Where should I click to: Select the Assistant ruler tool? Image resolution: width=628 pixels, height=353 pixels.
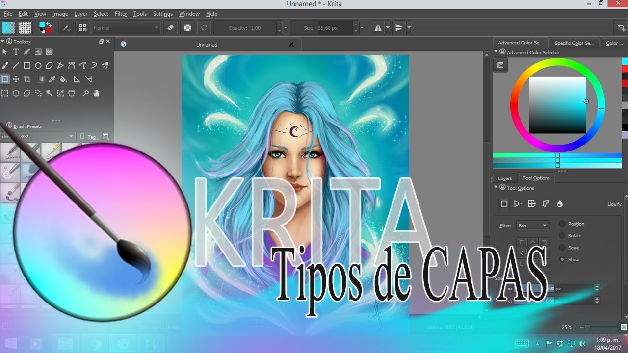[77, 79]
